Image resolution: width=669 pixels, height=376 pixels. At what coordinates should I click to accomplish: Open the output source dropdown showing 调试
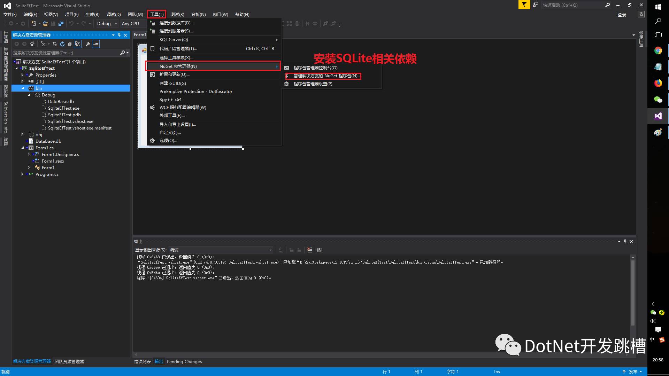click(221, 250)
